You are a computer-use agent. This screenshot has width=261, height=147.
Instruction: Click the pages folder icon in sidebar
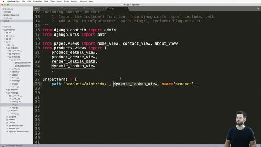9,45
